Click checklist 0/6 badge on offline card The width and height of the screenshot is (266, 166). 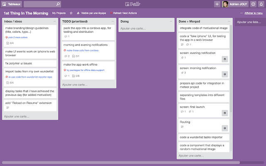tap(76, 76)
